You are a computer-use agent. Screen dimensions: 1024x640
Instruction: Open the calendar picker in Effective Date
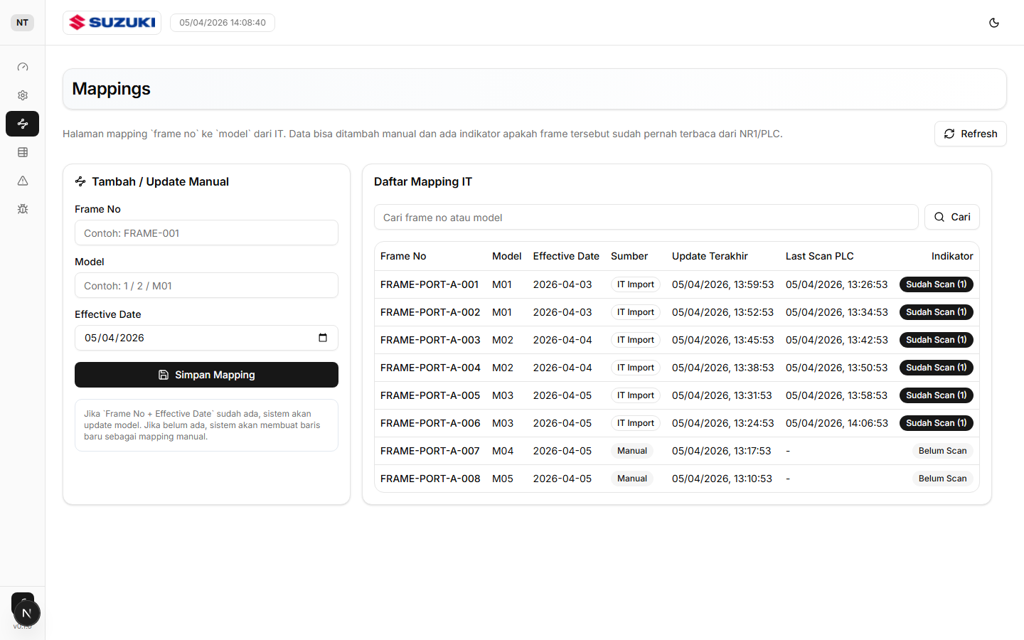[x=323, y=338]
